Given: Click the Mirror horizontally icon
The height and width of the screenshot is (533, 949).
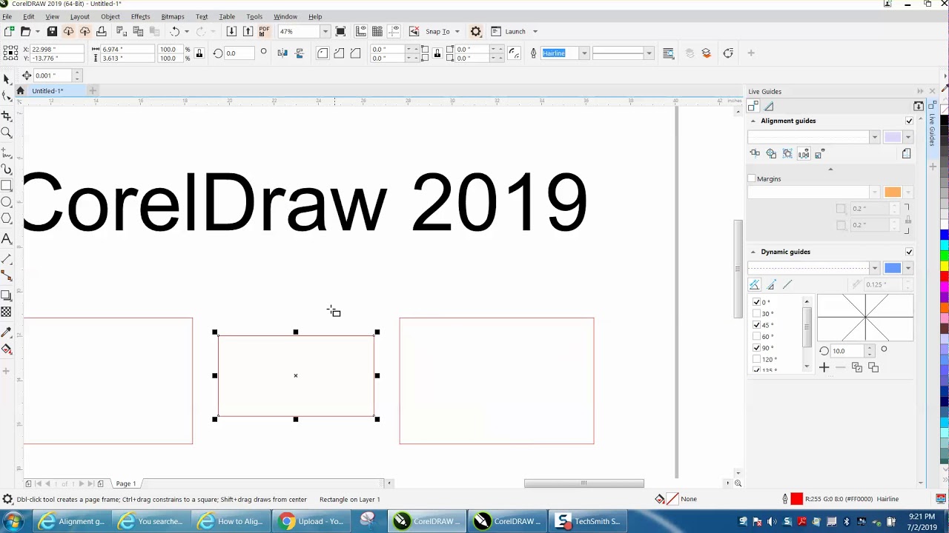Looking at the screenshot, I should 282,53.
